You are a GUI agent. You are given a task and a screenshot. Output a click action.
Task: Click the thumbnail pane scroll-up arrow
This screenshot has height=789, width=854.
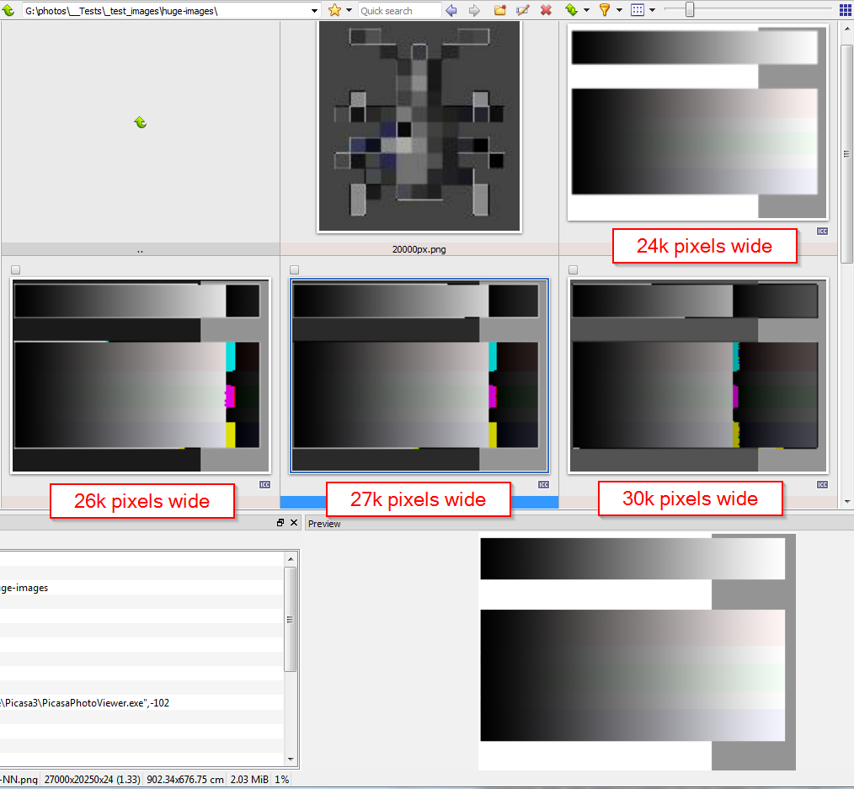click(x=846, y=29)
